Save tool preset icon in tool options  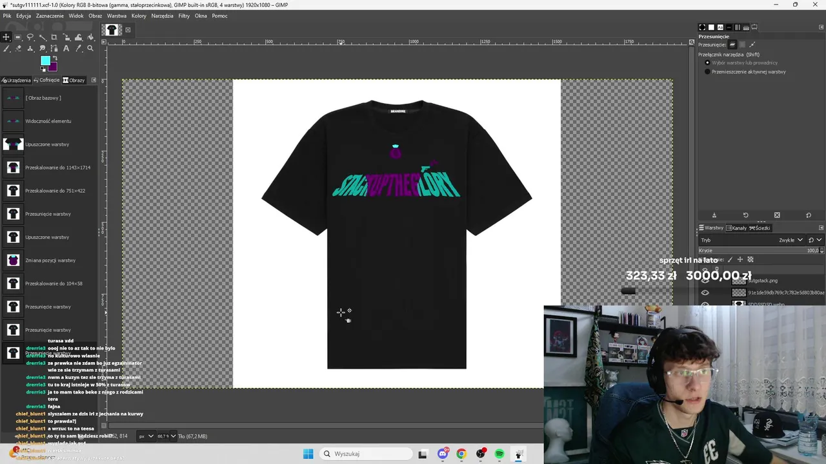(714, 215)
